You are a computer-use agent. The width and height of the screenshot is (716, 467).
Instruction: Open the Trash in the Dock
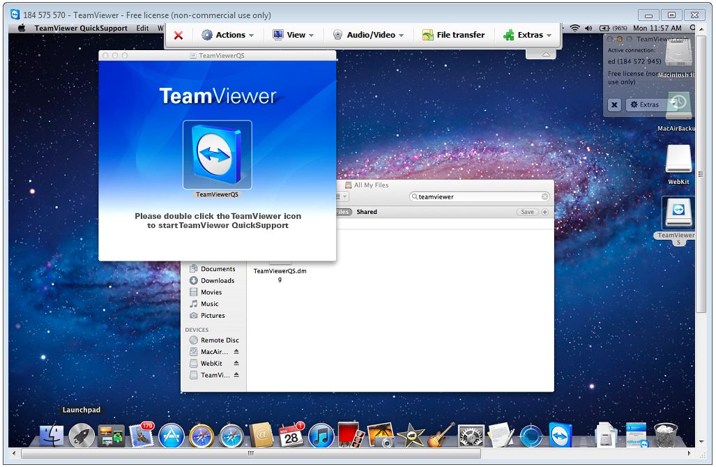[x=666, y=435]
